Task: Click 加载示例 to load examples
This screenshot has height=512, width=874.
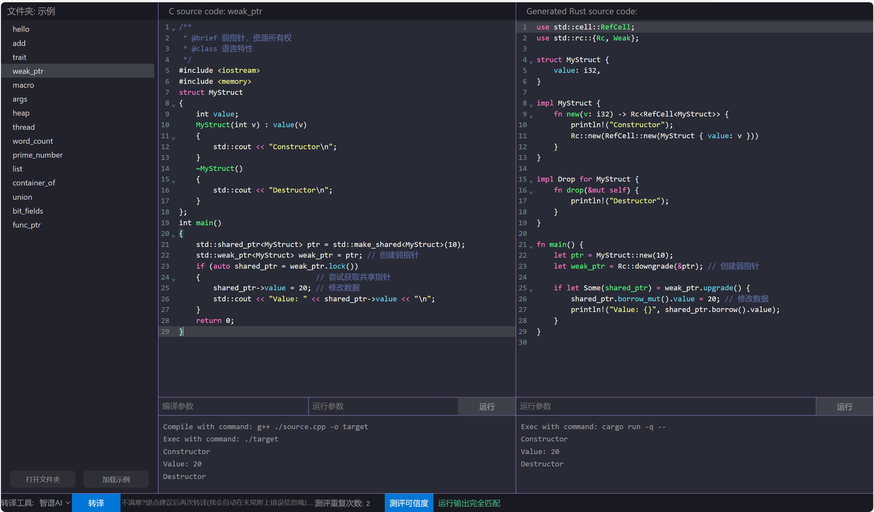Action: [116, 479]
